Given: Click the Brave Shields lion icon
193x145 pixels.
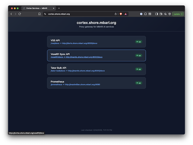Looking at the screenshot, I should (121, 14).
